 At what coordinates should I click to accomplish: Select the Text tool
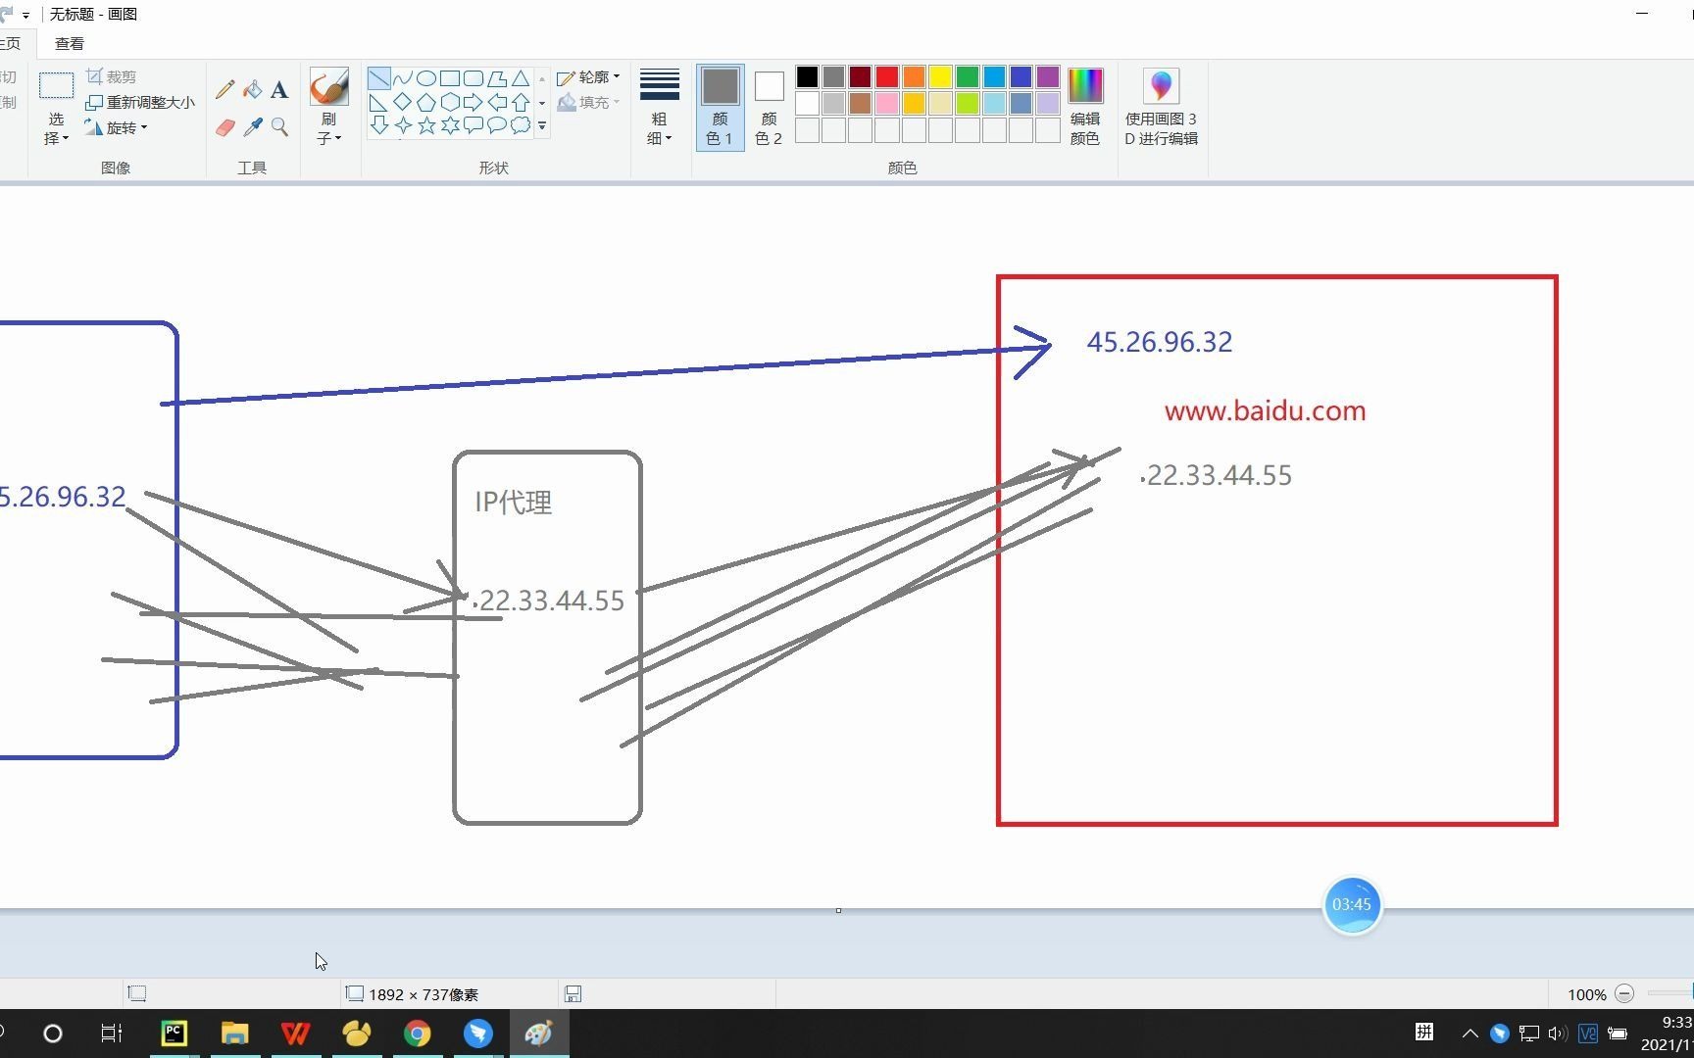(x=279, y=90)
